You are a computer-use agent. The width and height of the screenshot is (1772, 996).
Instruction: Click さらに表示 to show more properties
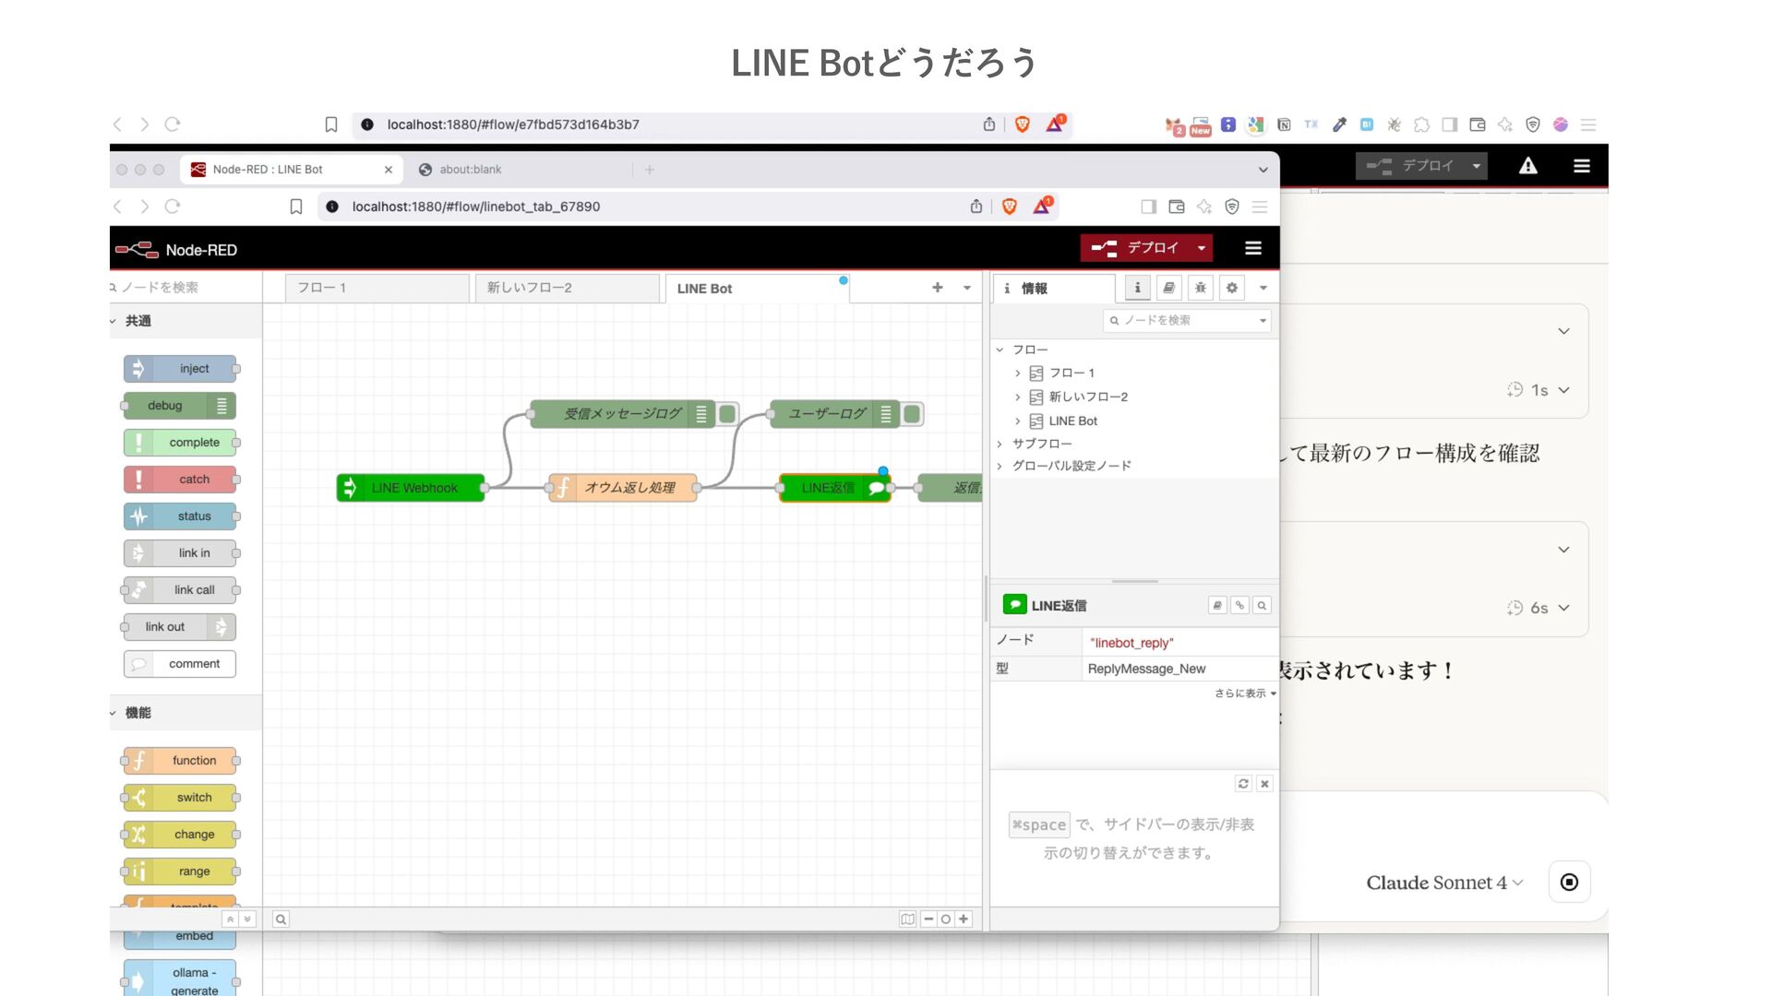click(1245, 694)
